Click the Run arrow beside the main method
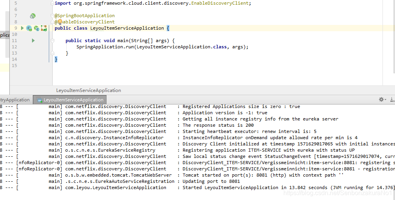This screenshot has height=200, width=395. tap(33, 41)
